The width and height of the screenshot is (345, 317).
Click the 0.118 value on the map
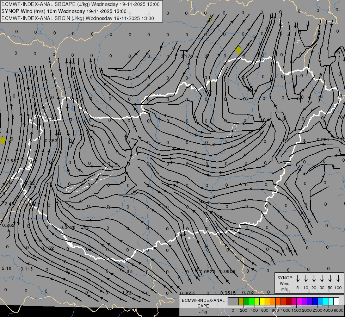pos(27,269)
